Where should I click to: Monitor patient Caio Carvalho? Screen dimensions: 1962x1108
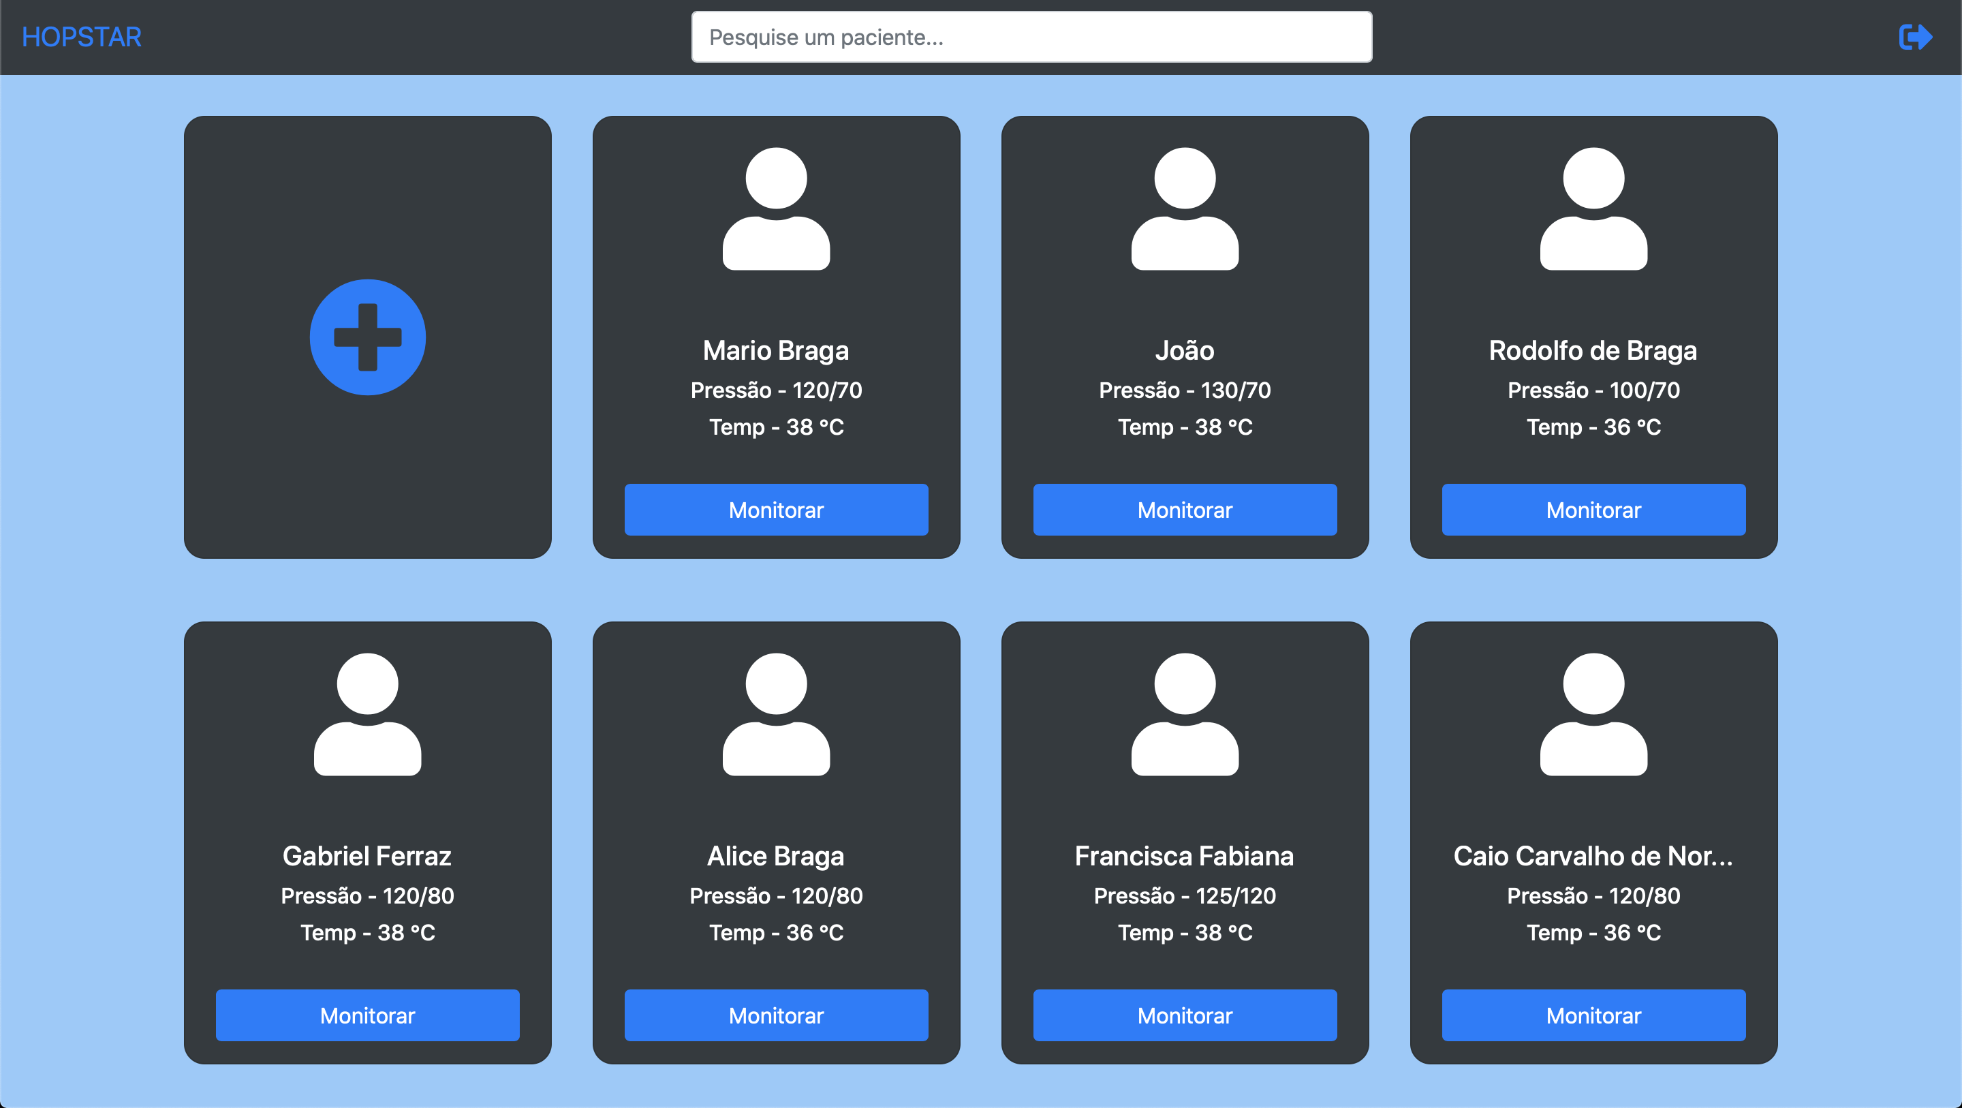coord(1593,1015)
